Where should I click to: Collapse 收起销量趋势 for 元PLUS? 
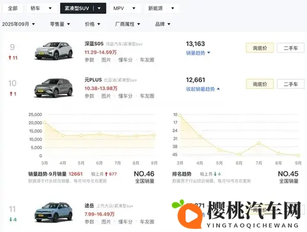click(x=203, y=89)
